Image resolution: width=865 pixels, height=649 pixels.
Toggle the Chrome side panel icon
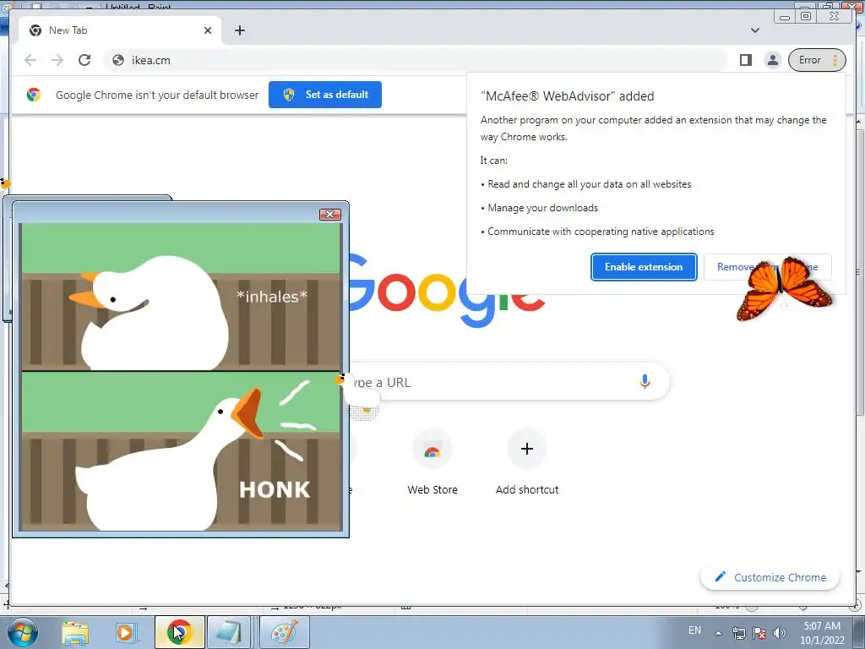point(746,60)
